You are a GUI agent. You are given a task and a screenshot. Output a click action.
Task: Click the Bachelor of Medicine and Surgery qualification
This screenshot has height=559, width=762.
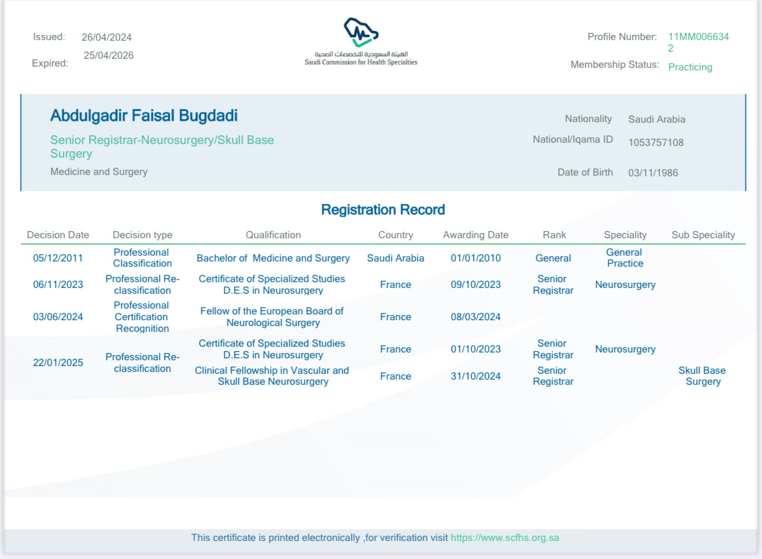pyautogui.click(x=273, y=258)
